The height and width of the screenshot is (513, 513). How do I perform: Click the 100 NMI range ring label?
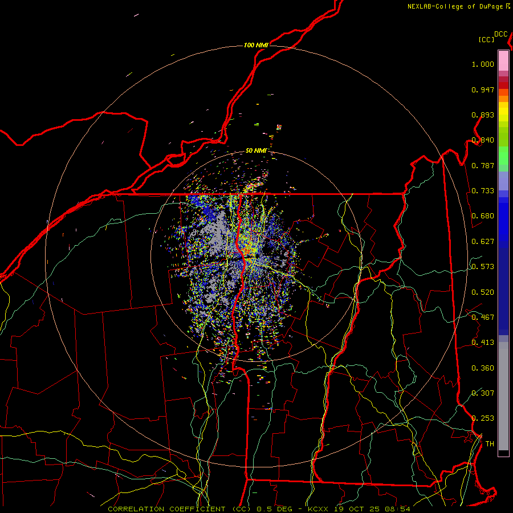[256, 45]
